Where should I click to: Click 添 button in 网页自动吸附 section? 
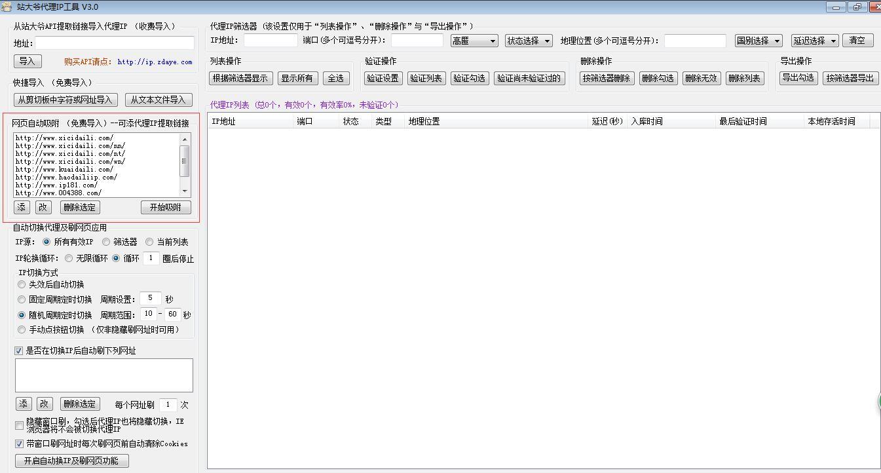22,207
